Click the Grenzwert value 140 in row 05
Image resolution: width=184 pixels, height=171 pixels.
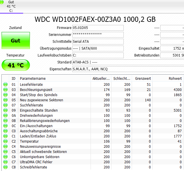(148, 100)
